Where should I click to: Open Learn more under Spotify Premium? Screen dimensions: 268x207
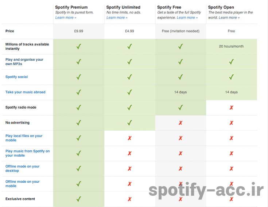point(66,17)
